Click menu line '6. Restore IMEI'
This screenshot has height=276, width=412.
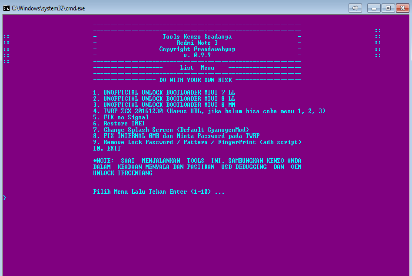pyautogui.click(x=119, y=124)
